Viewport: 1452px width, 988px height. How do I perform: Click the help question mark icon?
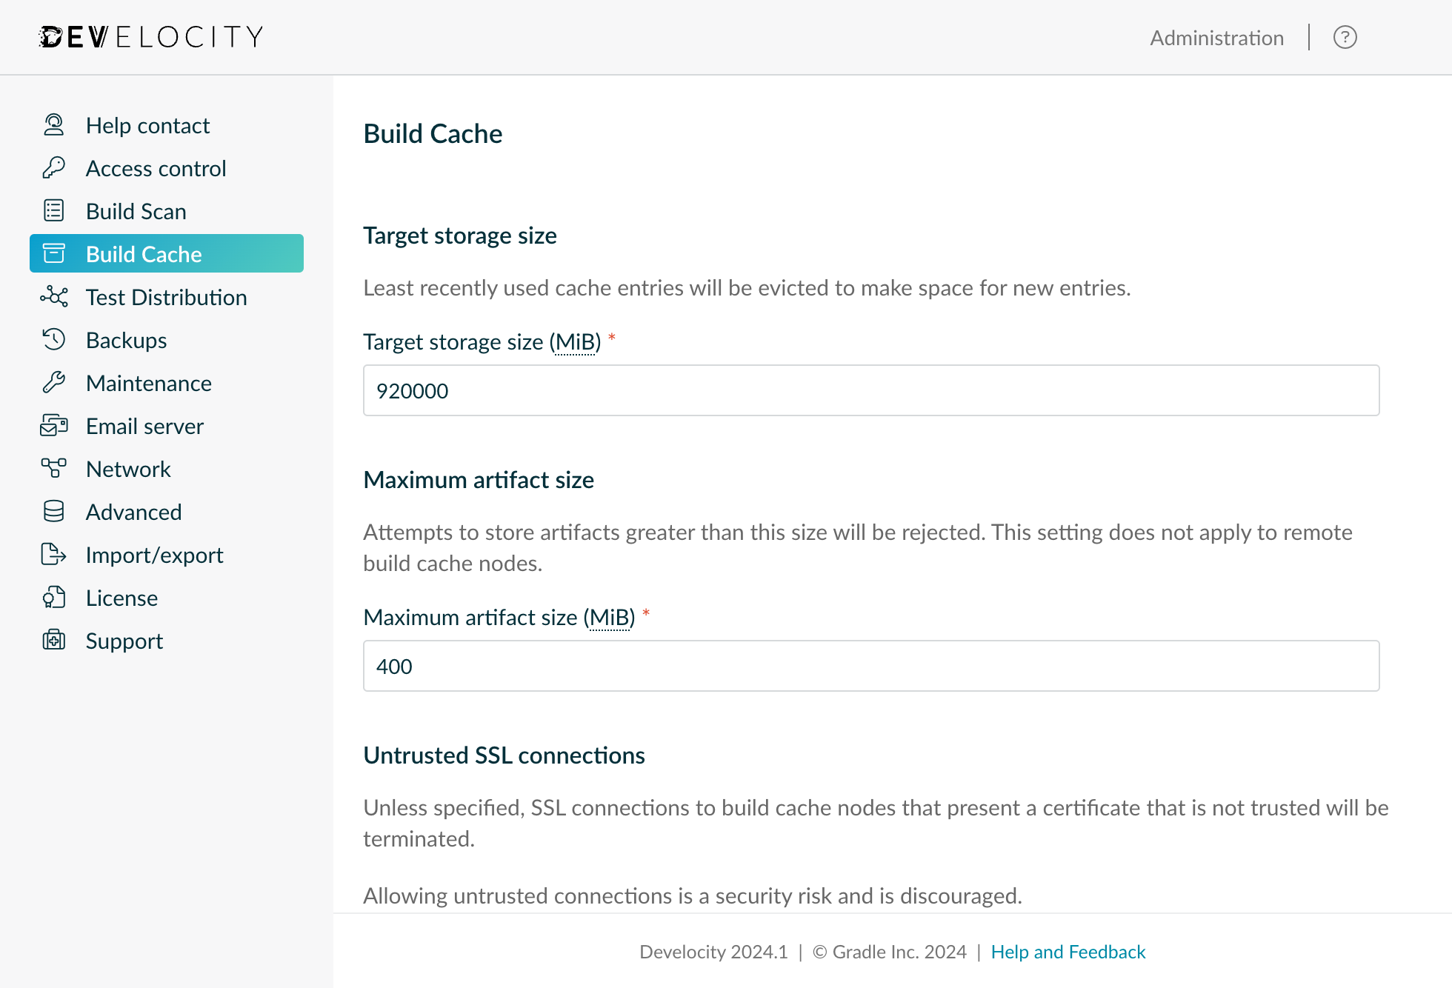point(1345,37)
